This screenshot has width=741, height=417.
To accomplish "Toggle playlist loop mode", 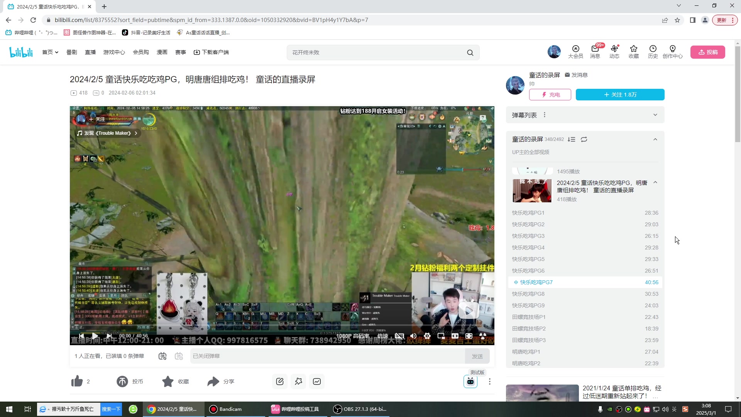I will click(584, 139).
